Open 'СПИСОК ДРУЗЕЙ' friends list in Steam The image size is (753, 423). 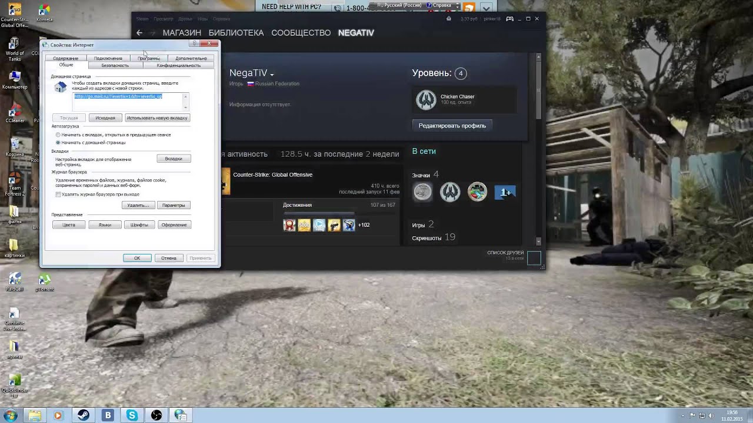505,253
